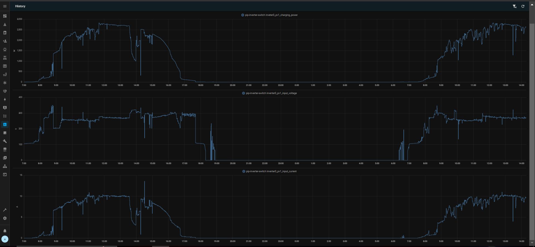Image resolution: width=535 pixels, height=247 pixels.
Task: Open the add-person sidebar icon
Action: [x=5, y=41]
